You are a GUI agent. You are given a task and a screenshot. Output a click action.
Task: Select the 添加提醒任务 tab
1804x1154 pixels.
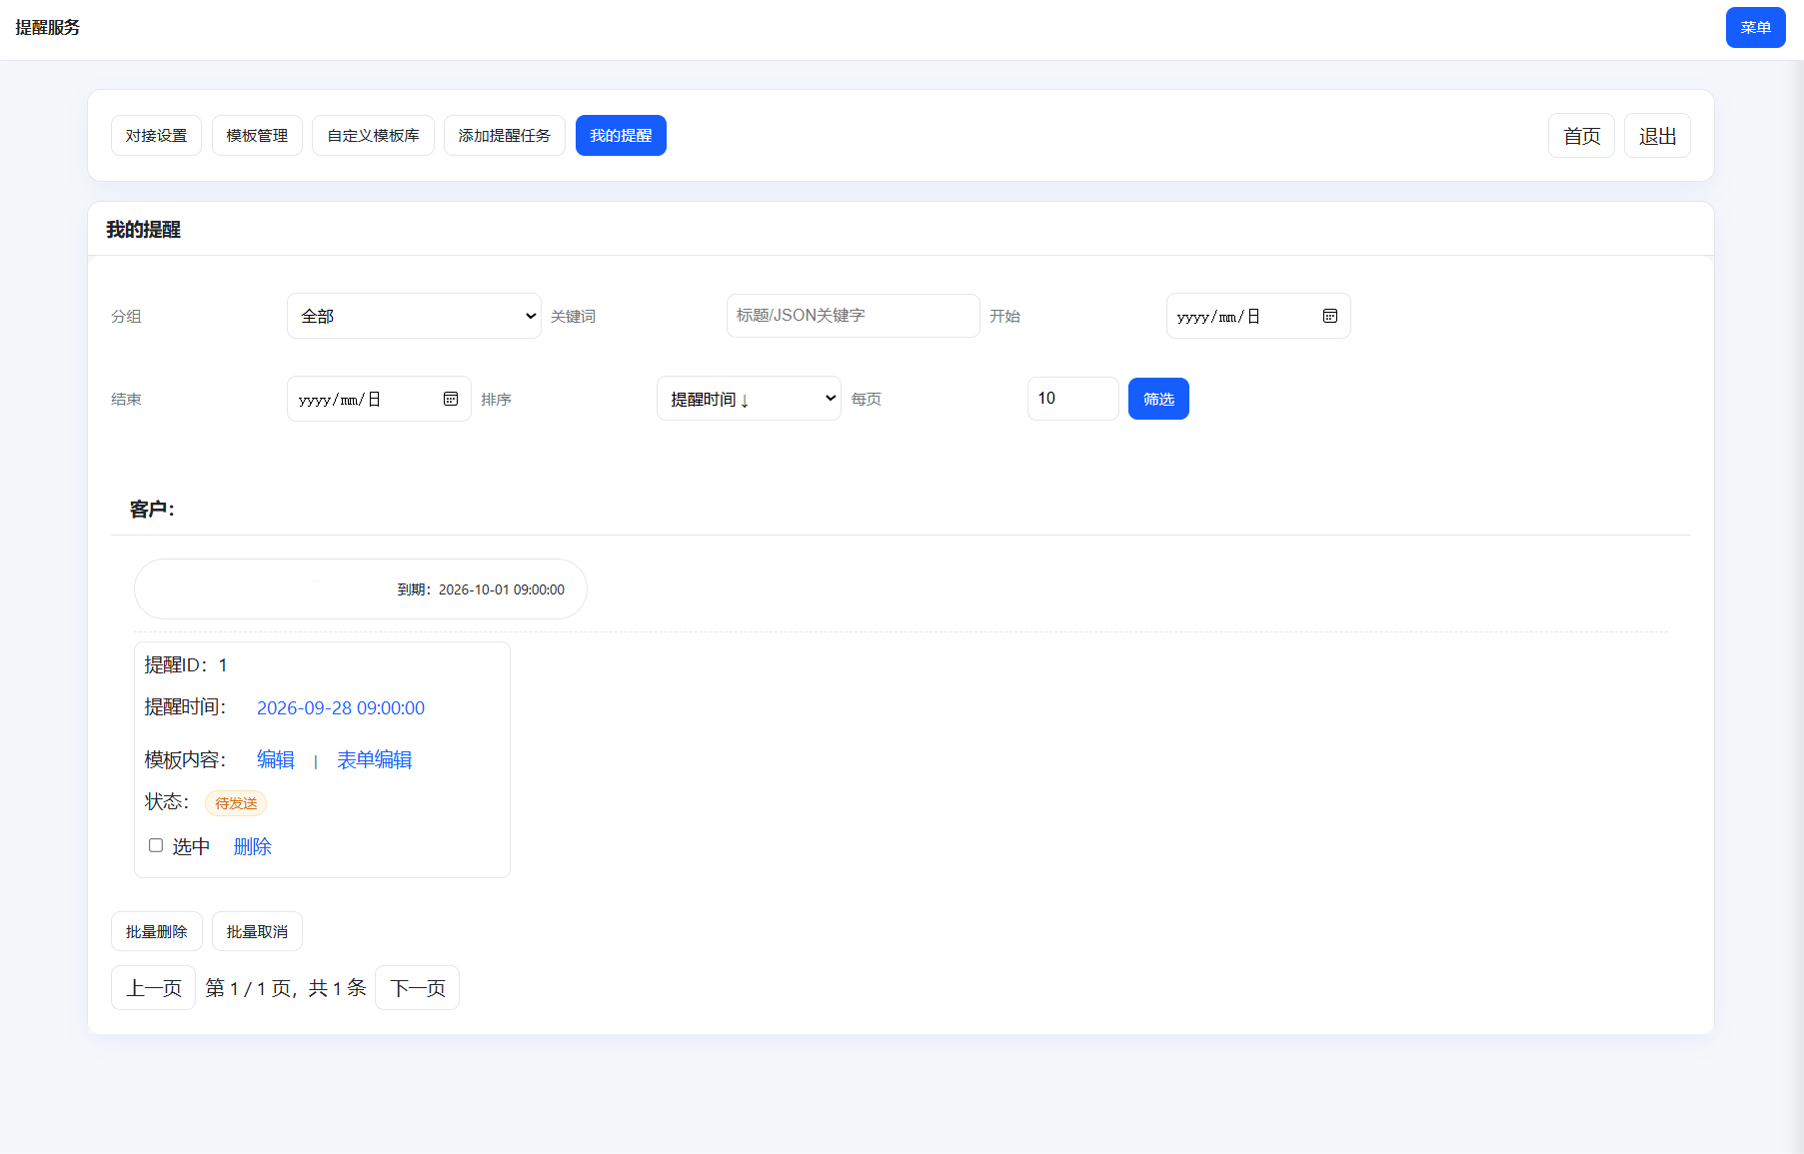504,136
